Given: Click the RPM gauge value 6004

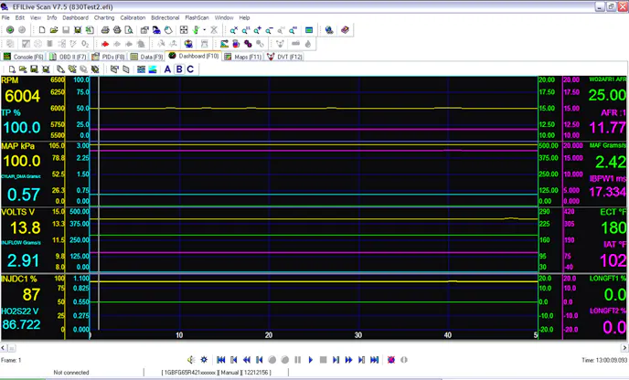Looking at the screenshot, I should pos(22,96).
